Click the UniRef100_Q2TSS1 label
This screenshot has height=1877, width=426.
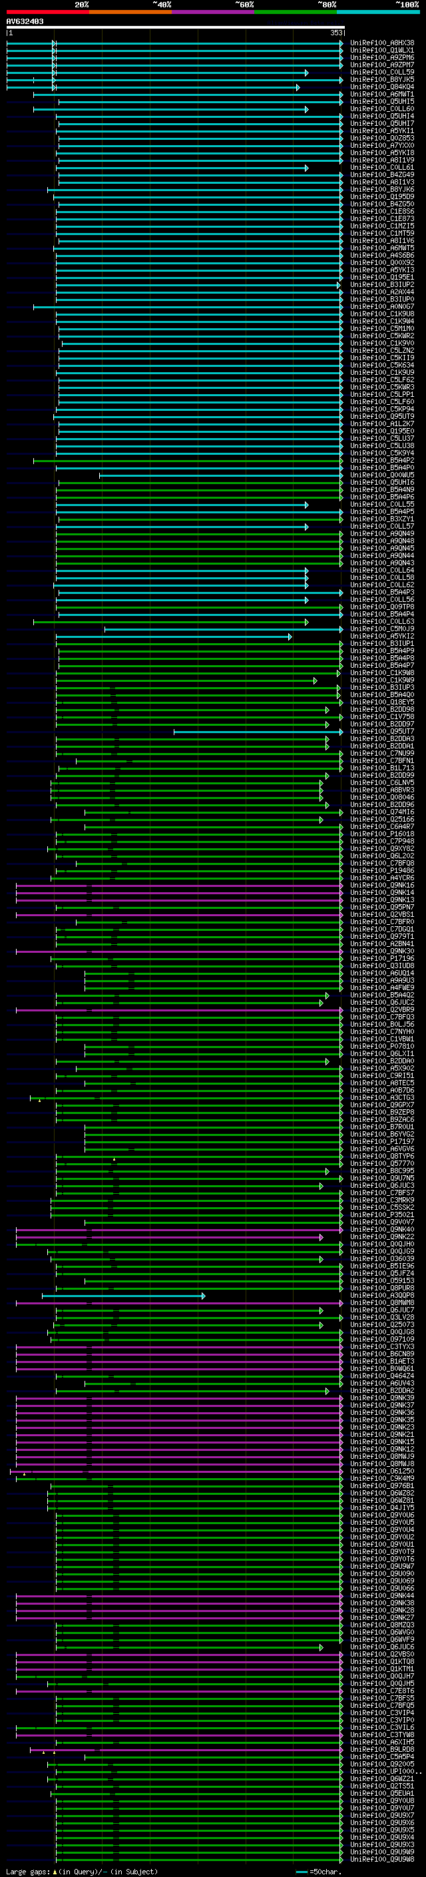381,1786
